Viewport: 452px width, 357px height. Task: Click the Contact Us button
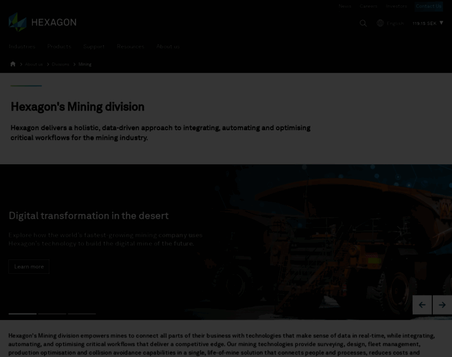click(x=428, y=7)
